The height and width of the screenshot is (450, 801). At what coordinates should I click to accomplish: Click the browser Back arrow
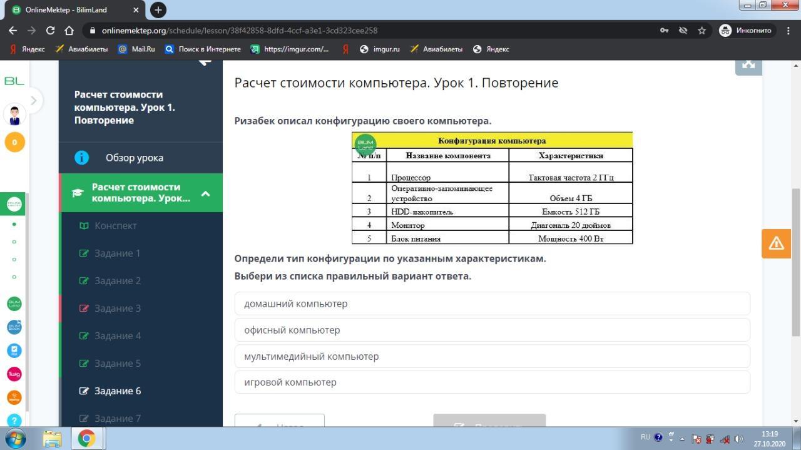(13, 30)
